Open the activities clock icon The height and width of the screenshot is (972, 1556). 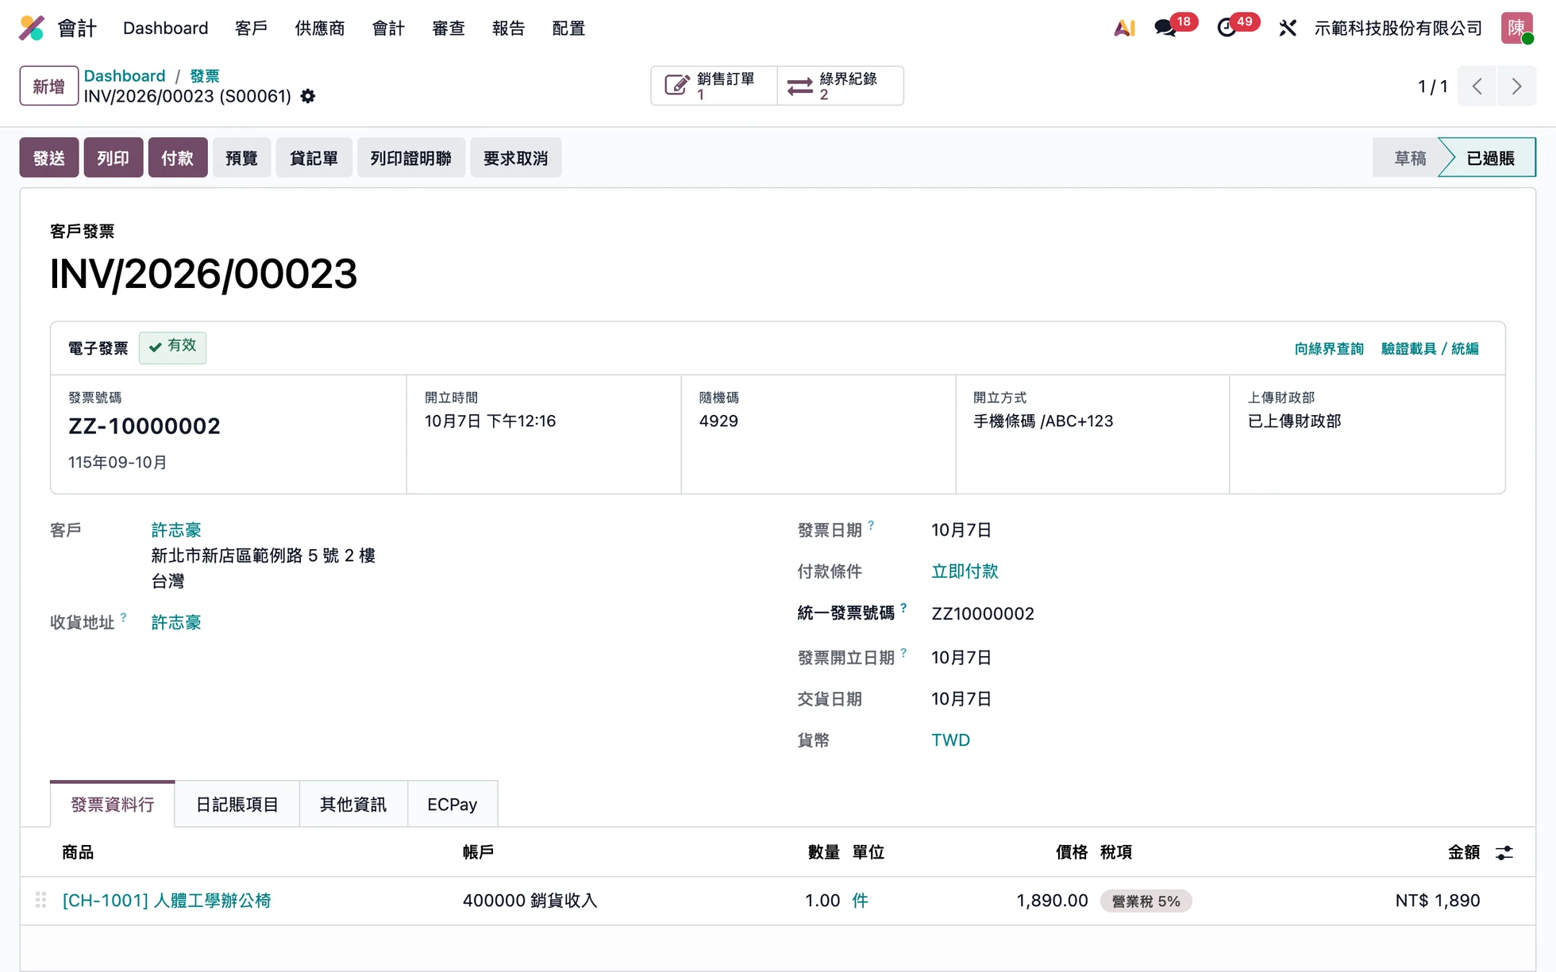pyautogui.click(x=1227, y=28)
